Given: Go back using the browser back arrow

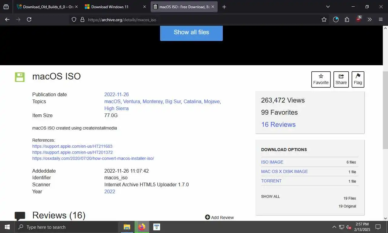Looking at the screenshot, I should coord(7,19).
